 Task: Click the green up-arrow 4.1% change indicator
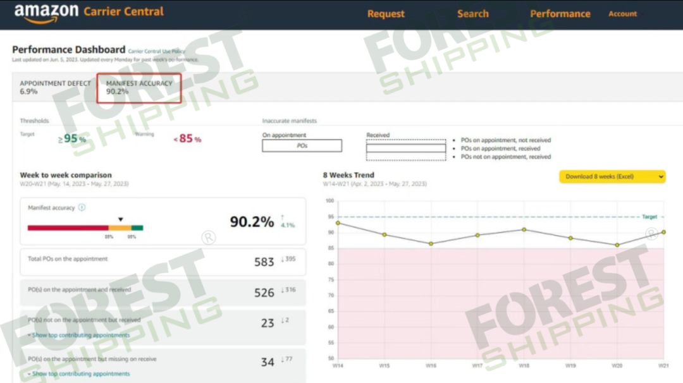tap(287, 221)
